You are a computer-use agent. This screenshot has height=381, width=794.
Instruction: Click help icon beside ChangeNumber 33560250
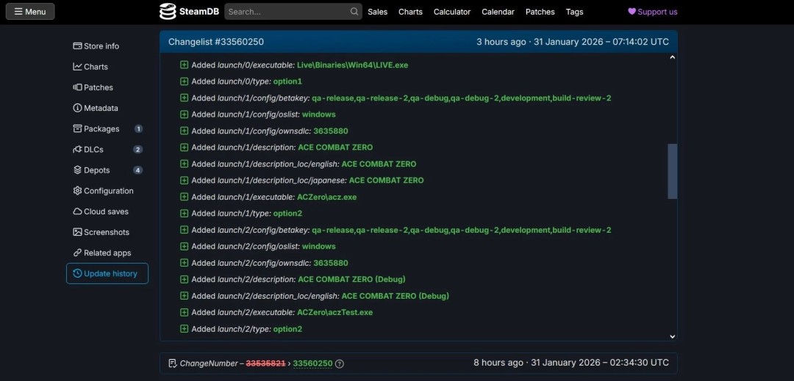click(340, 363)
